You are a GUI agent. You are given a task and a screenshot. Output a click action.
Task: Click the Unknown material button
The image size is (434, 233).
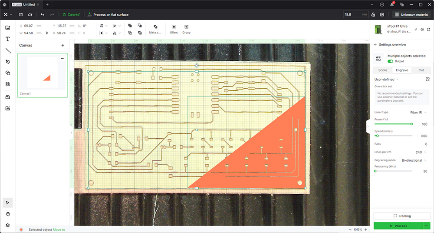[x=411, y=14]
